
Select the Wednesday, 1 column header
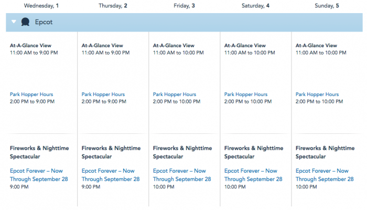coord(38,5)
